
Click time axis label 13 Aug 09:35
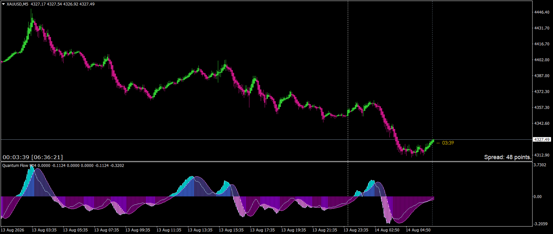(x=138, y=230)
